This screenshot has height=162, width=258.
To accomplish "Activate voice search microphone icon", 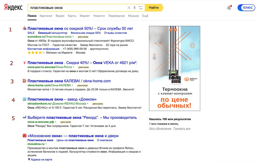I will pyautogui.click(x=135, y=8).
